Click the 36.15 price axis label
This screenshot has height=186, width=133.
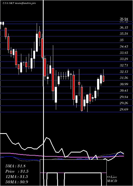124,28
